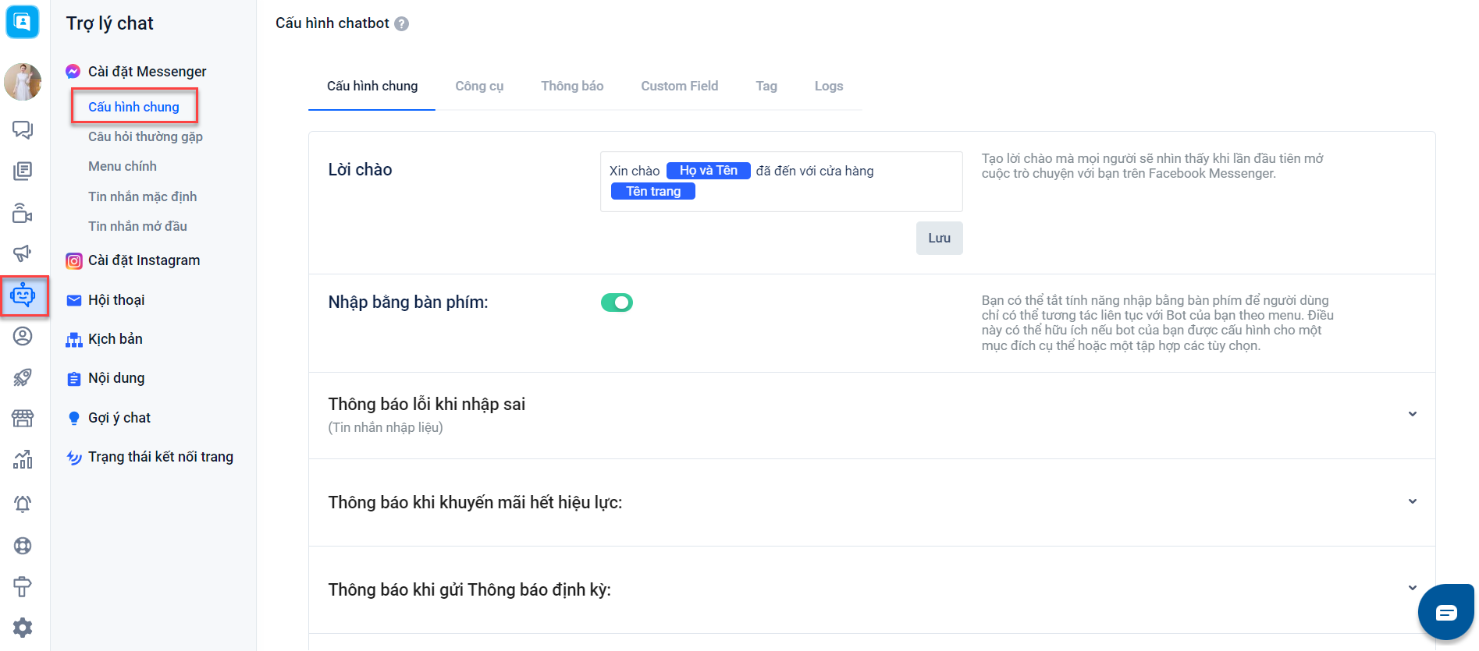Open the signpost sidebar icon
This screenshot has height=651, width=1479.
23,587
